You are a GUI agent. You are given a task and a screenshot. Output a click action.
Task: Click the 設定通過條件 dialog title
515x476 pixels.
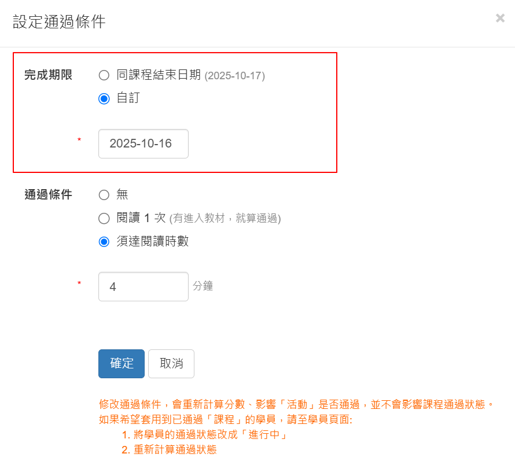(59, 21)
